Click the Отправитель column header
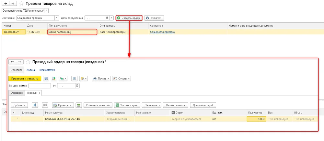This screenshot has height=141, width=324. click(123, 26)
